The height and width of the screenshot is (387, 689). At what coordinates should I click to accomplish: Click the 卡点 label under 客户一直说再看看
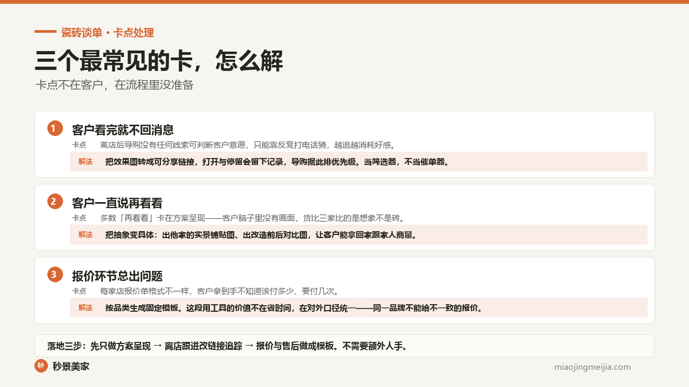[79, 218]
